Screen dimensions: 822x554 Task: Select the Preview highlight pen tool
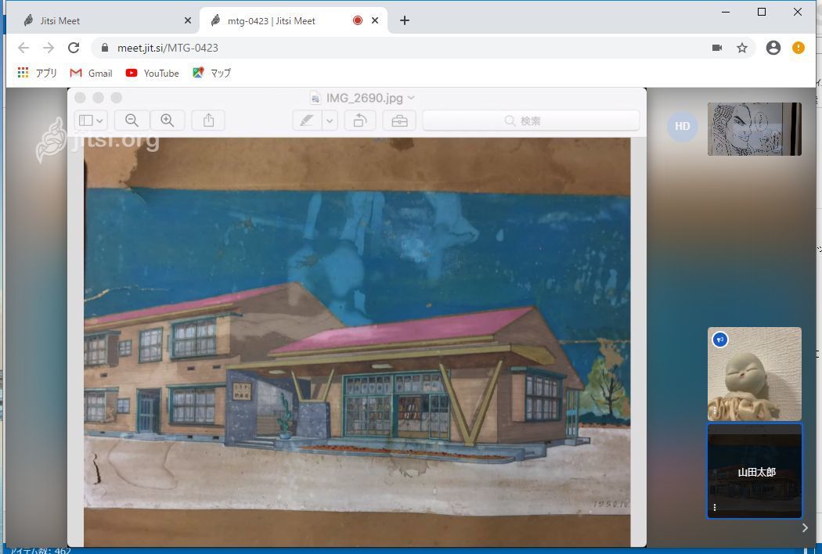point(307,121)
